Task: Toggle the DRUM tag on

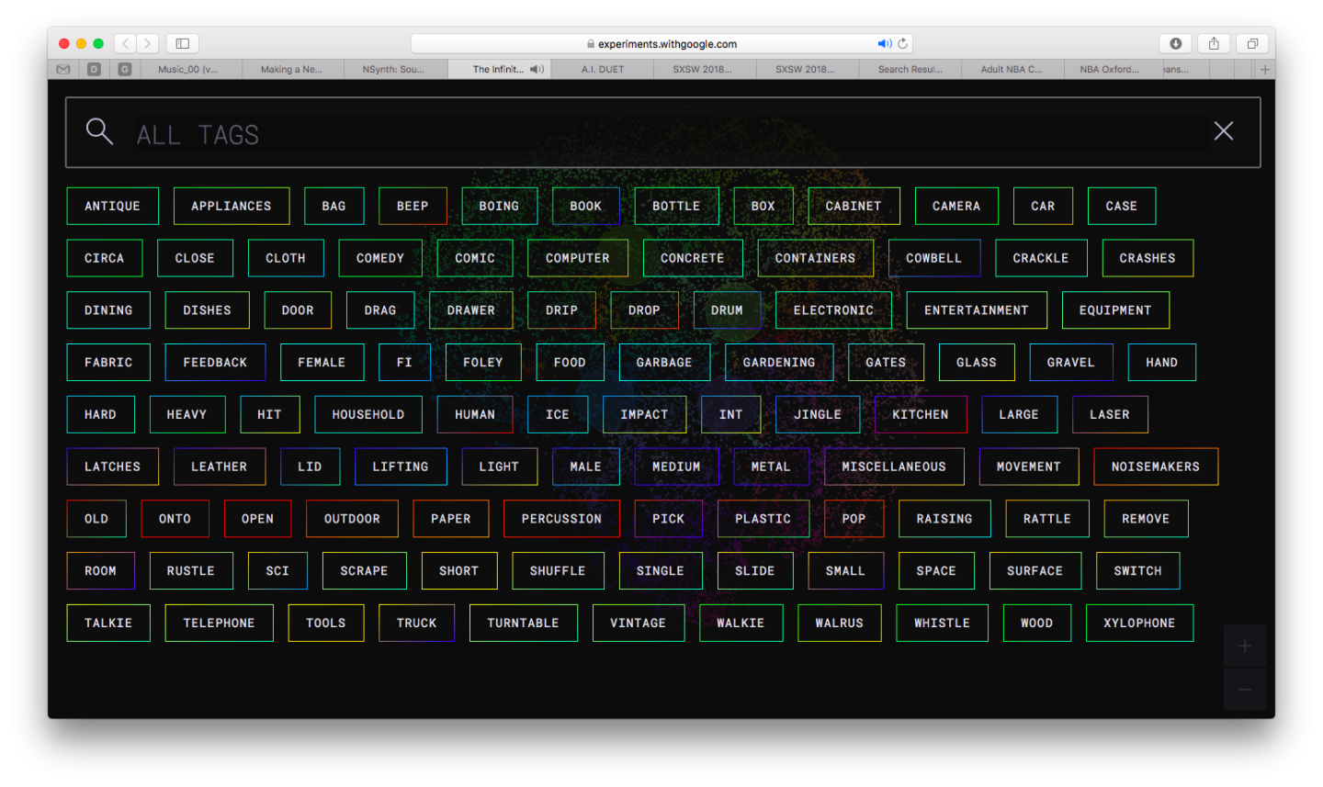Action: coord(727,309)
